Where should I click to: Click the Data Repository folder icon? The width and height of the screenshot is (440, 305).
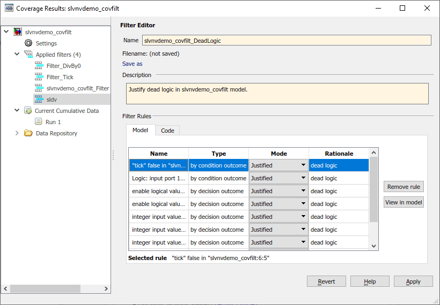point(28,133)
